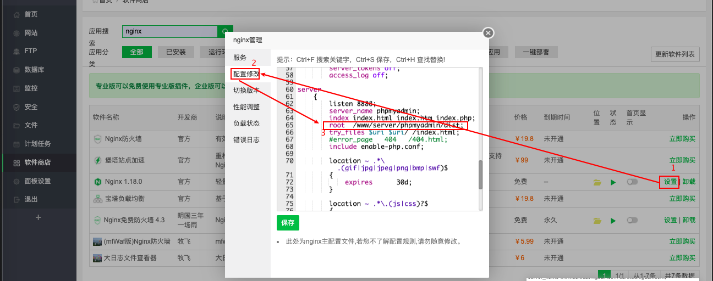
Task: Open the 配置修改 tab
Action: [x=246, y=74]
